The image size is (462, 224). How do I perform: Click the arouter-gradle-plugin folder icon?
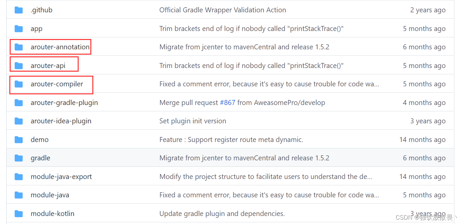pos(19,103)
